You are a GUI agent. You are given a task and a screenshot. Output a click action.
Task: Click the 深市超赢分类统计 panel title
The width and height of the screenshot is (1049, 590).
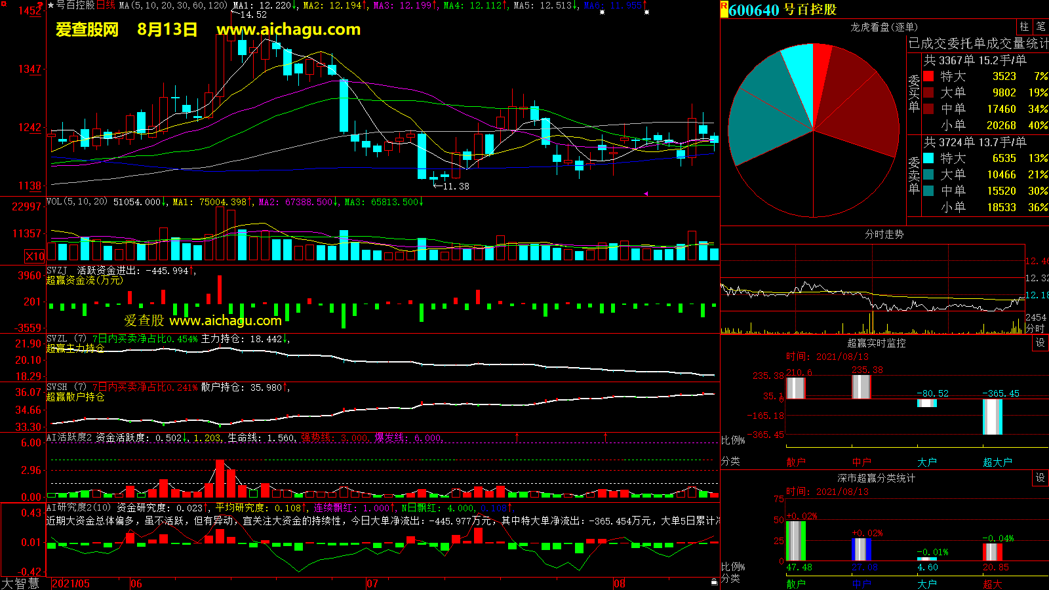(x=877, y=478)
